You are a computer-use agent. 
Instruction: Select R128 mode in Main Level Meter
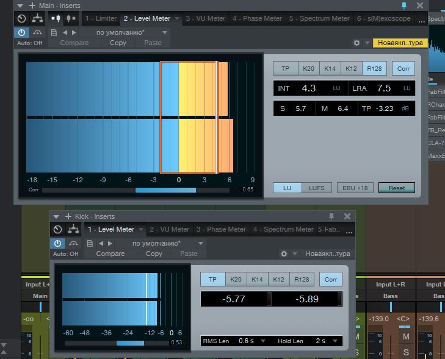[374, 68]
